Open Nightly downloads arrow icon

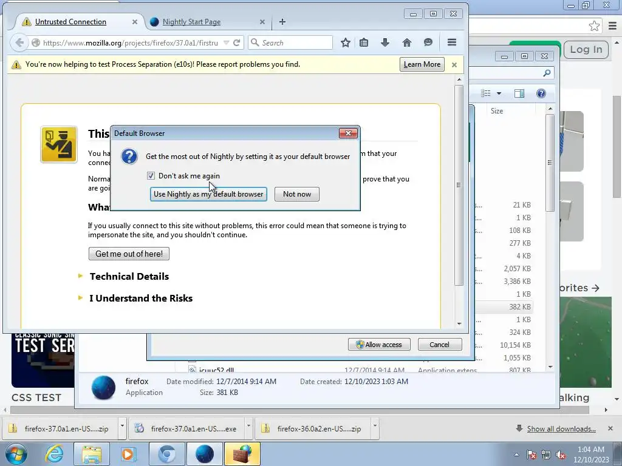click(384, 42)
